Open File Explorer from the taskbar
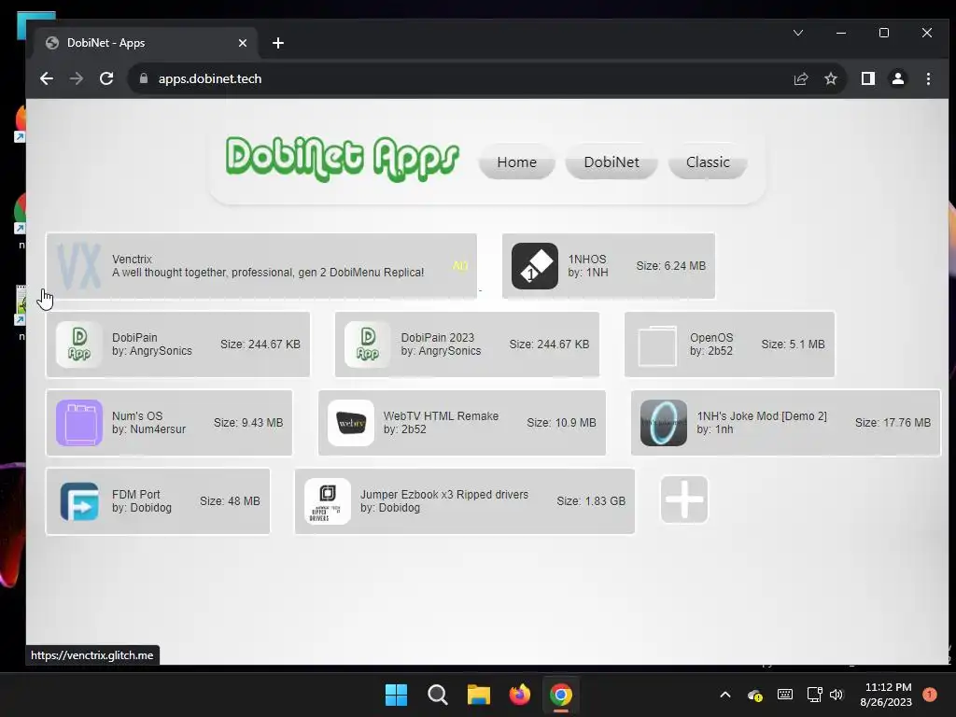This screenshot has width=956, height=717. [479, 695]
